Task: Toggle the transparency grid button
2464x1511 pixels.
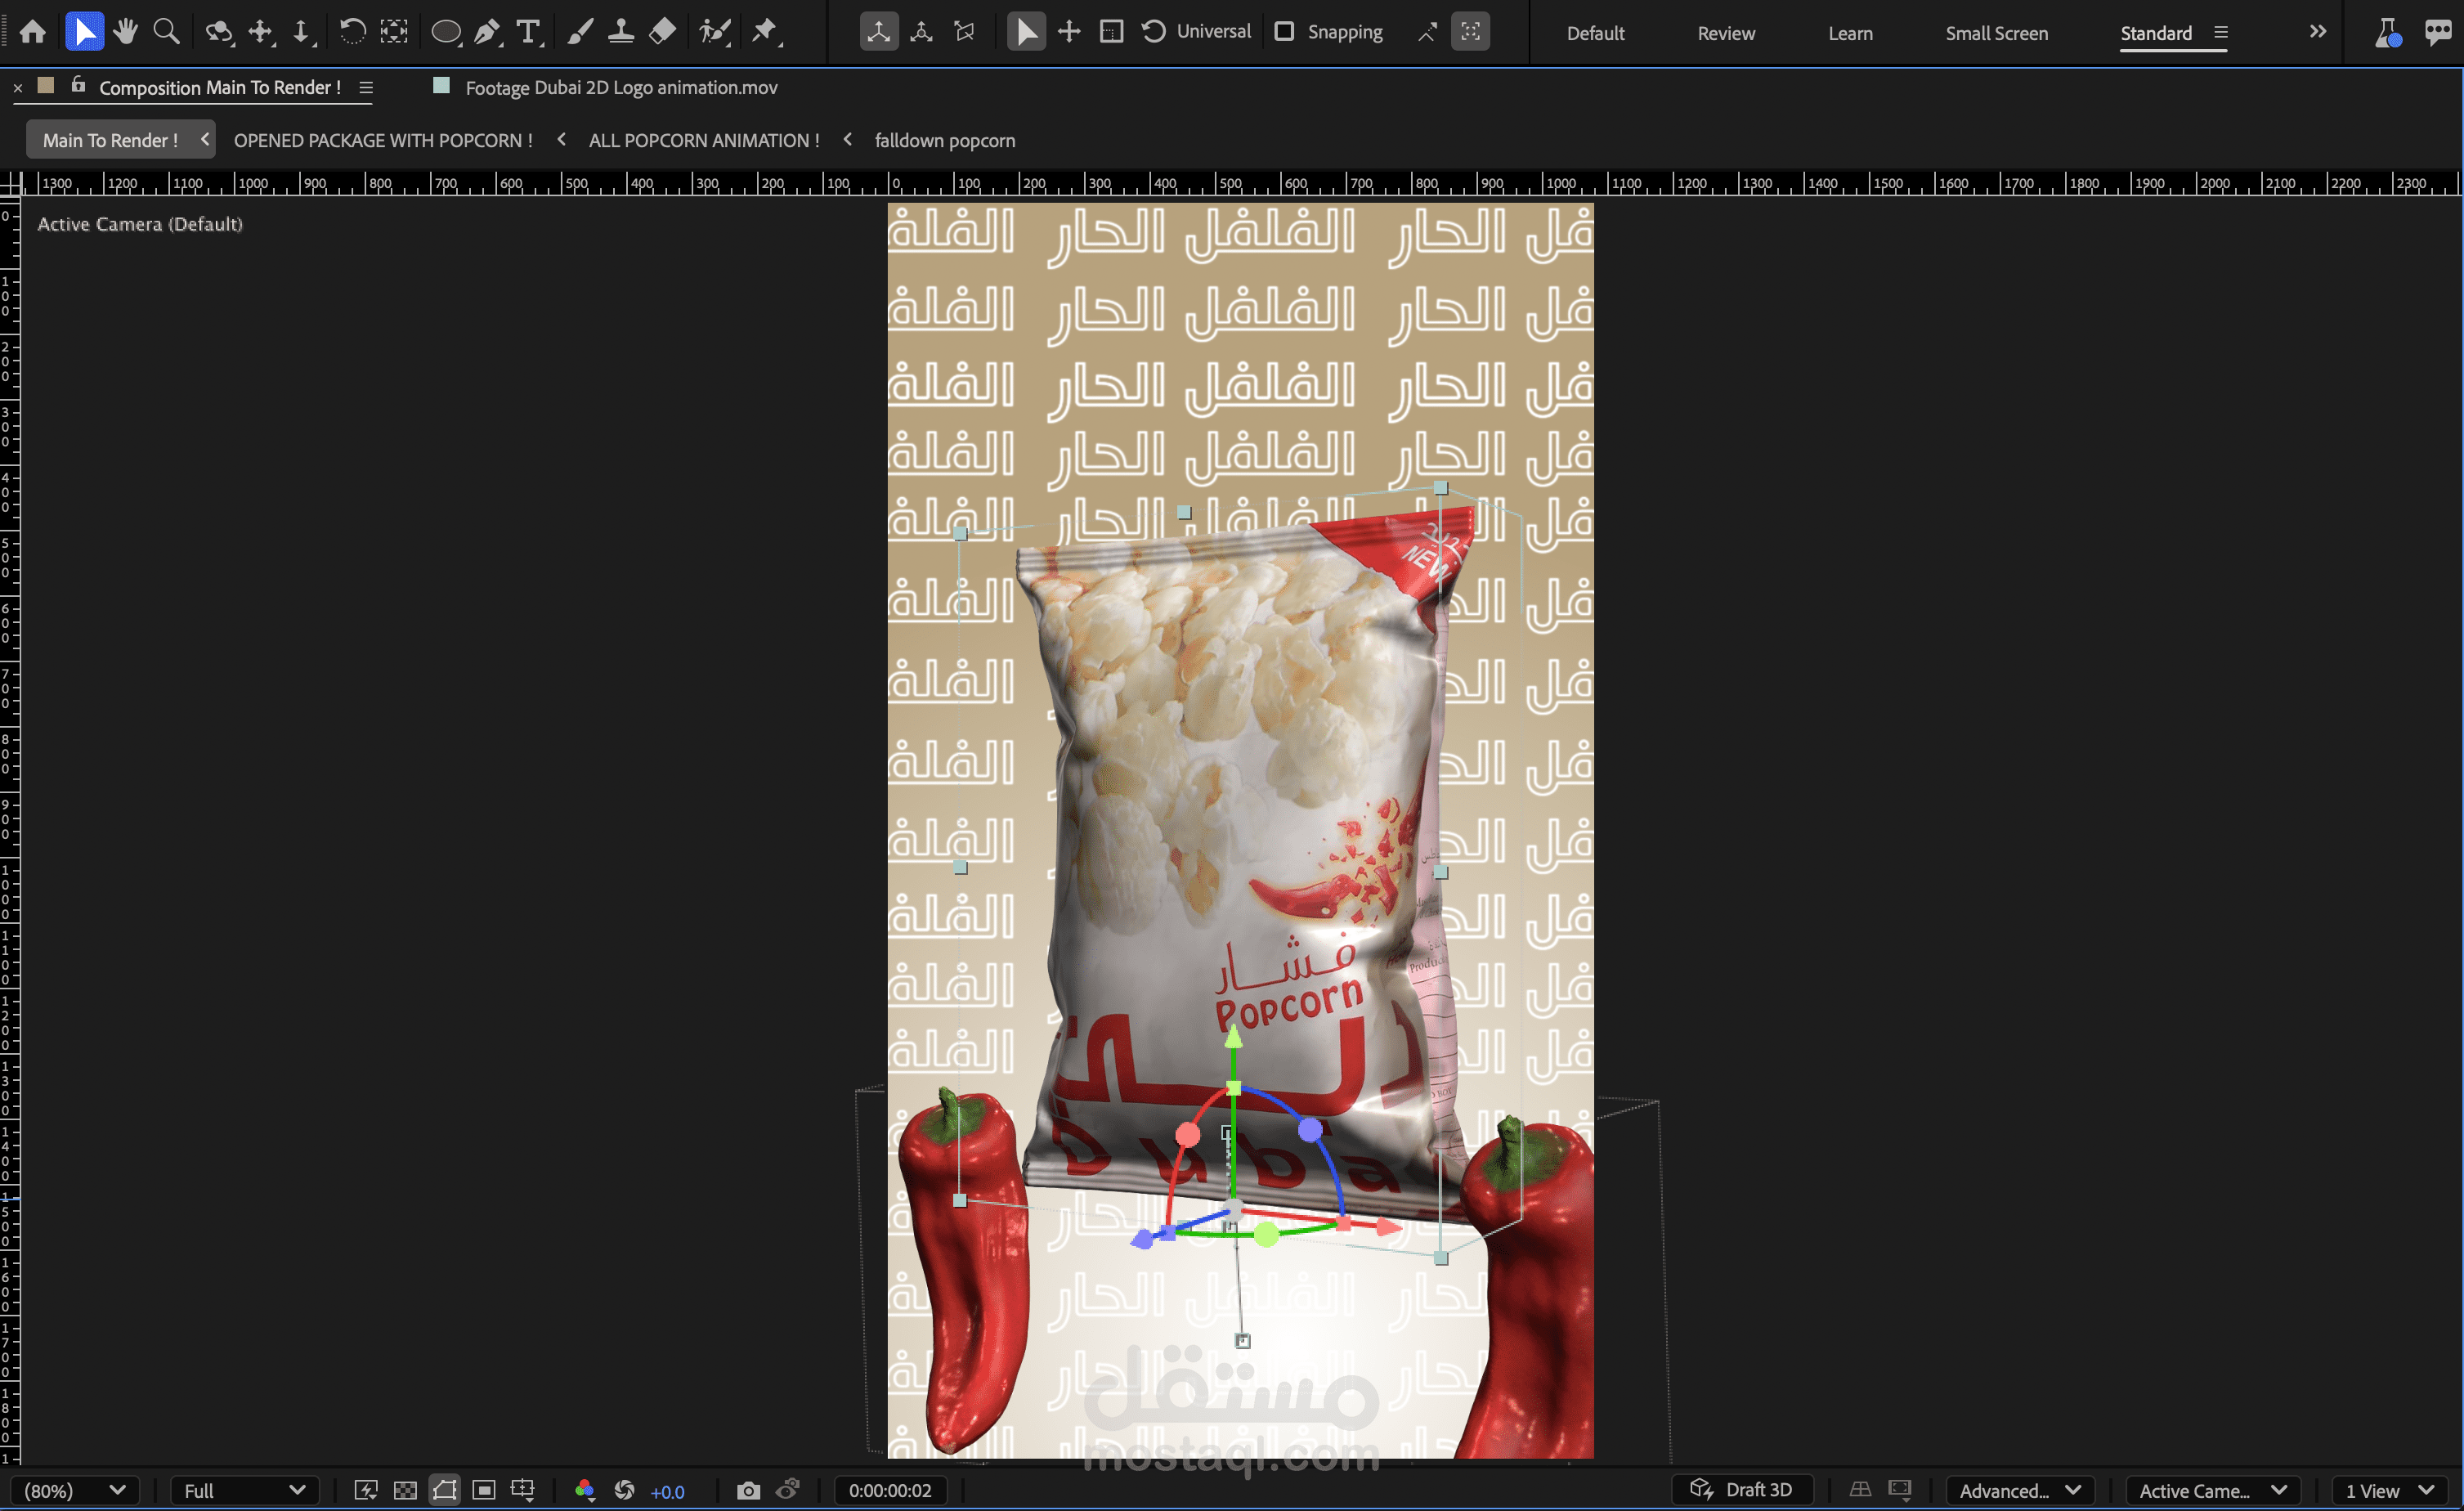Action: [405, 1490]
